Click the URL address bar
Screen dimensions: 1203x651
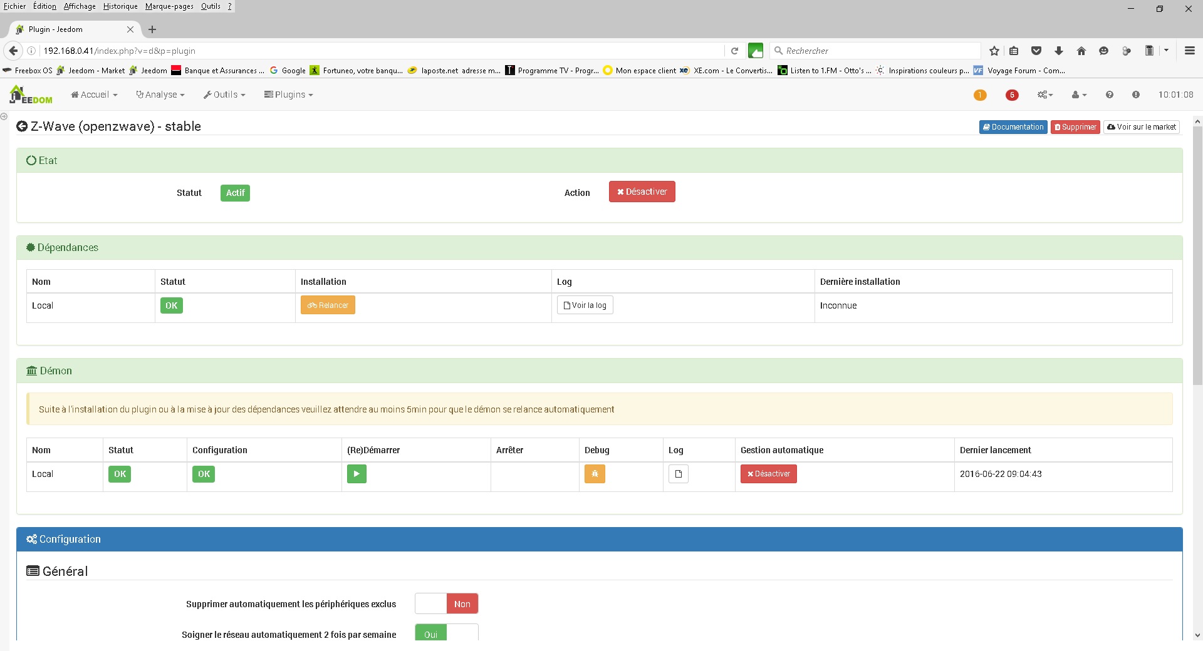pos(382,51)
